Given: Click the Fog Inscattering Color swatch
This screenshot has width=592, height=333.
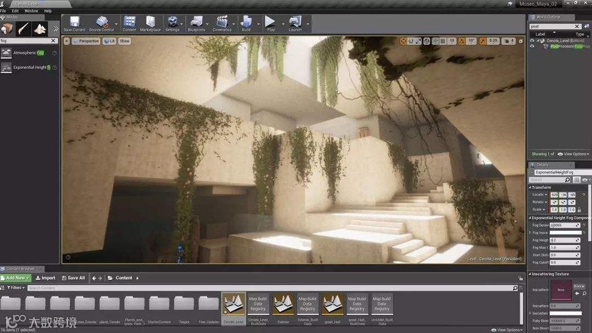Looking at the screenshot, I should click(x=566, y=233).
